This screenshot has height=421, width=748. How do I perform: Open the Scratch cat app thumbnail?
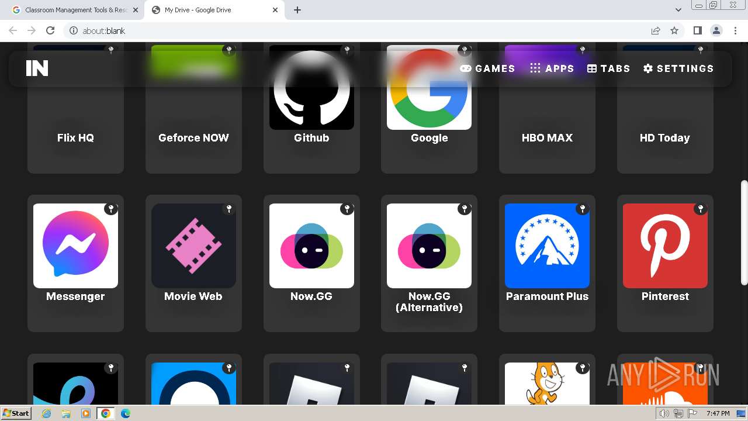(x=547, y=384)
